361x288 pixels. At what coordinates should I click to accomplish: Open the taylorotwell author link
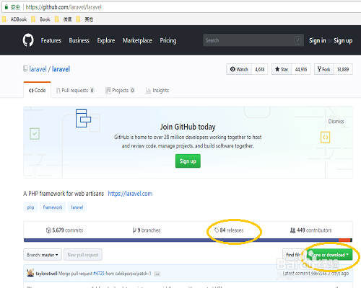click(46, 274)
